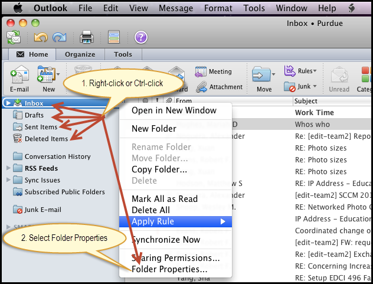Click the Unread envelope icon
The image size is (373, 284).
(x=339, y=74)
